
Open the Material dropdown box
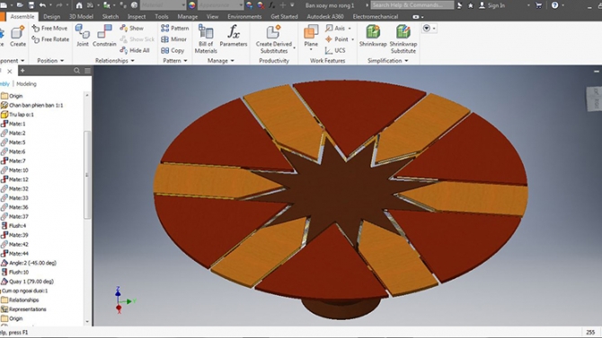pos(164,5)
